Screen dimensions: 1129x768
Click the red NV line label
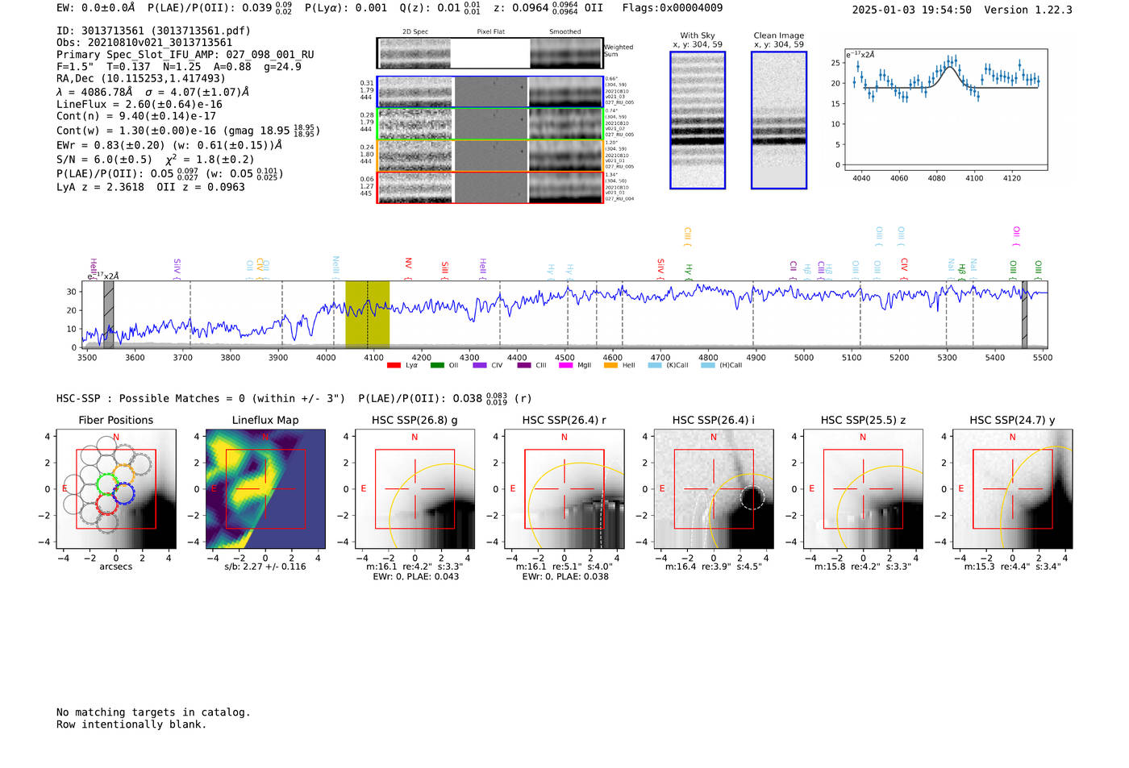coord(409,268)
